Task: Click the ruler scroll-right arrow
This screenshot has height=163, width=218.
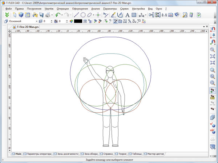Action: click(x=206, y=31)
